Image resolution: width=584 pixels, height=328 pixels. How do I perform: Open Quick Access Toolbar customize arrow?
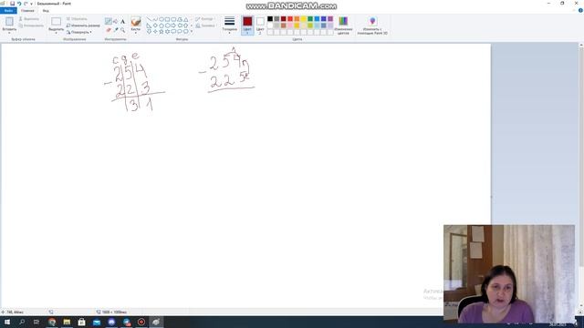(x=31, y=4)
